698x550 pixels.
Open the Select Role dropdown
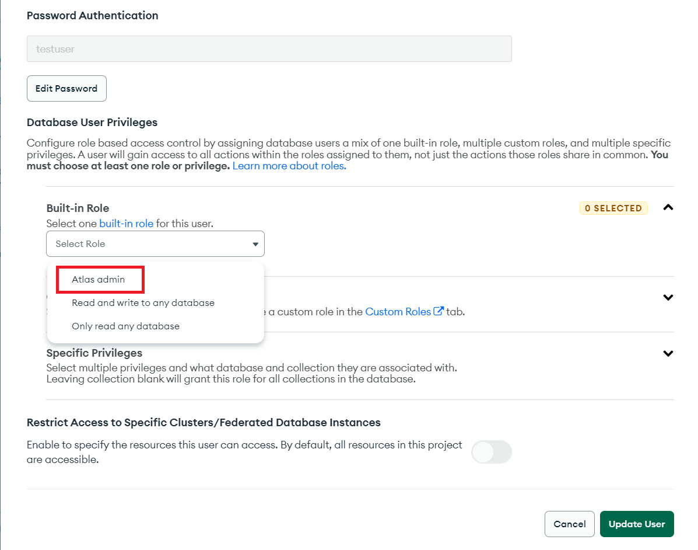pyautogui.click(x=155, y=243)
